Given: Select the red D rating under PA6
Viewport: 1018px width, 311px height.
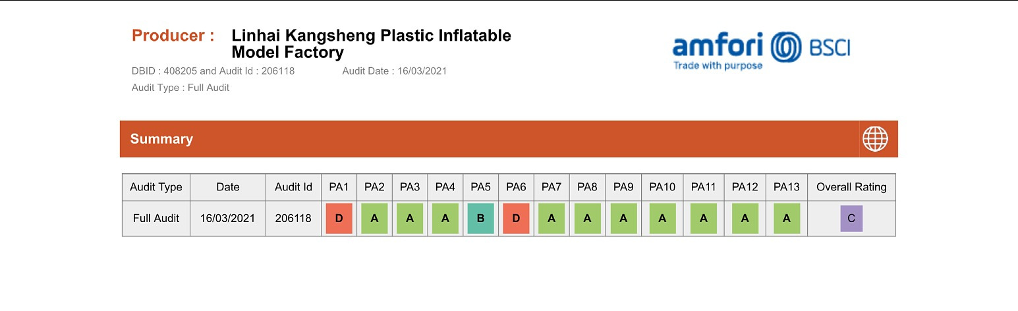Looking at the screenshot, I should click(x=516, y=219).
